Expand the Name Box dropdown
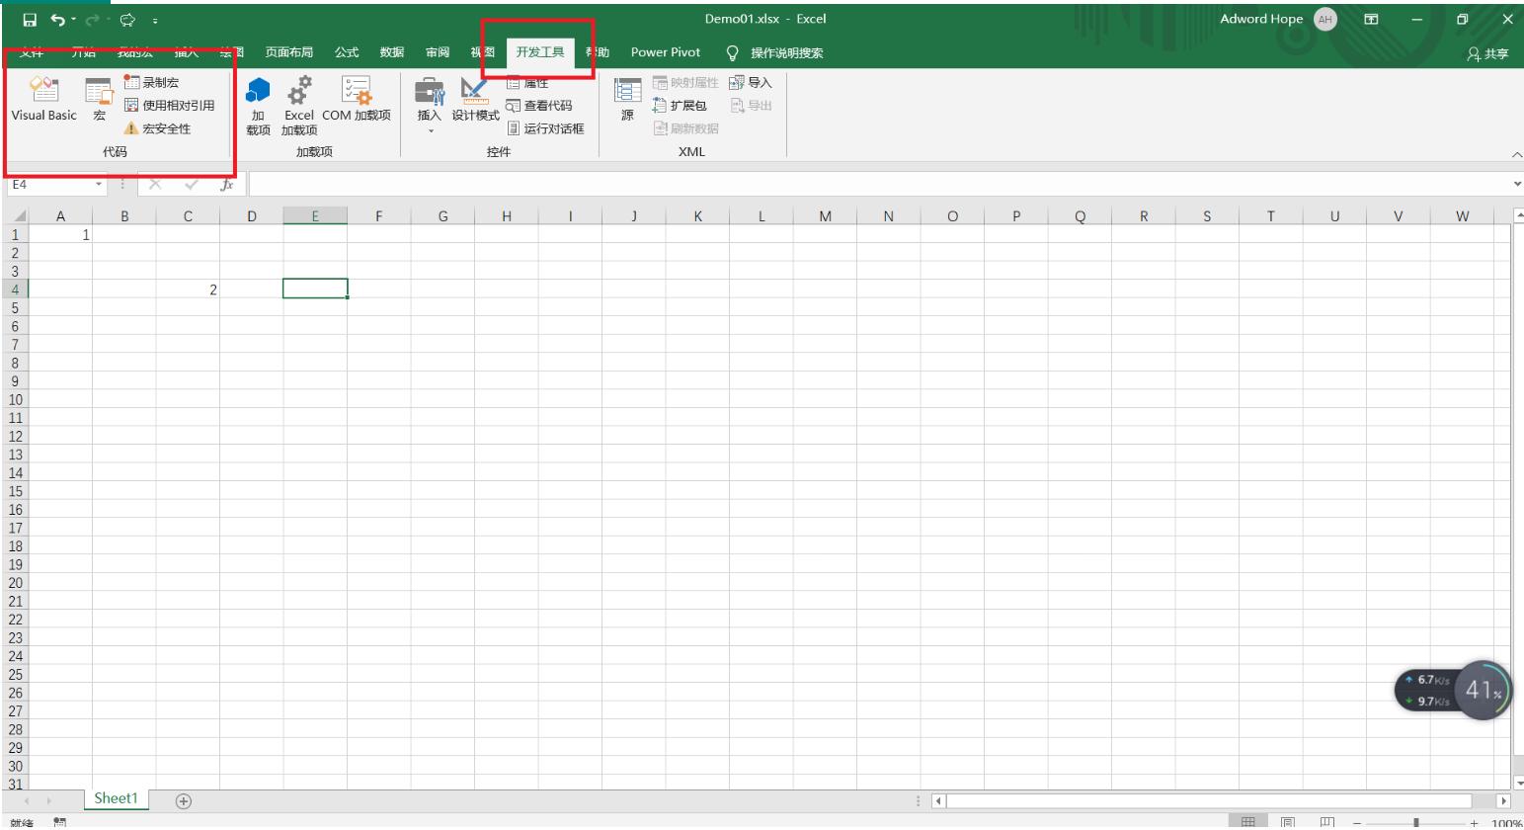 [x=99, y=185]
